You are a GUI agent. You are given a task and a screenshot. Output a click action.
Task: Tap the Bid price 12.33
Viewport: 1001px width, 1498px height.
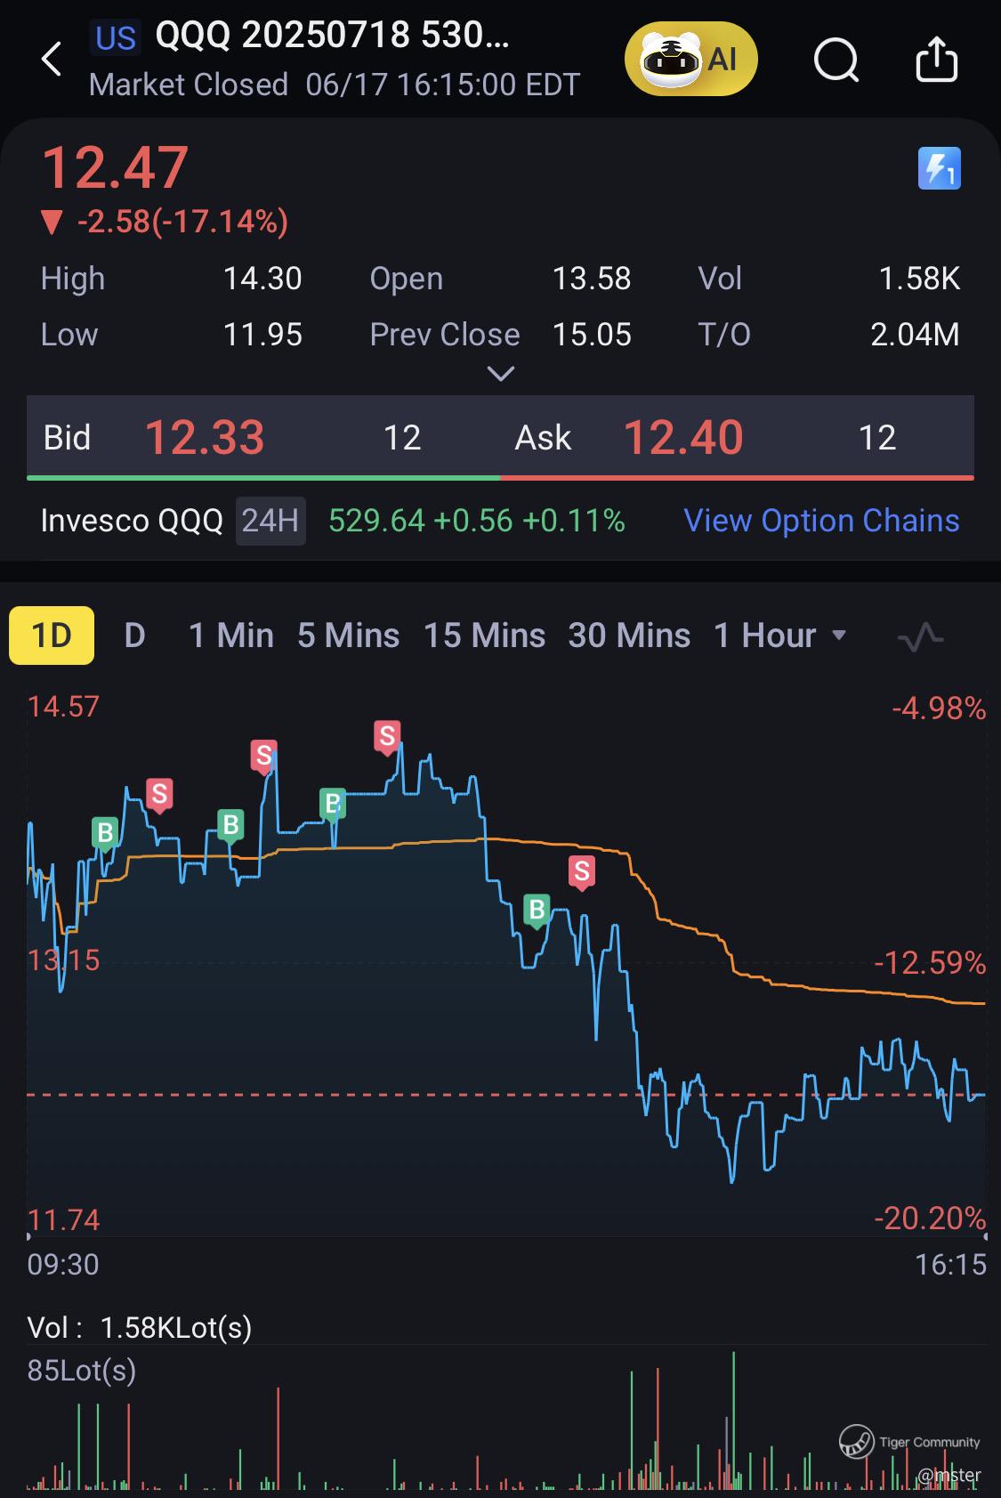tap(205, 438)
